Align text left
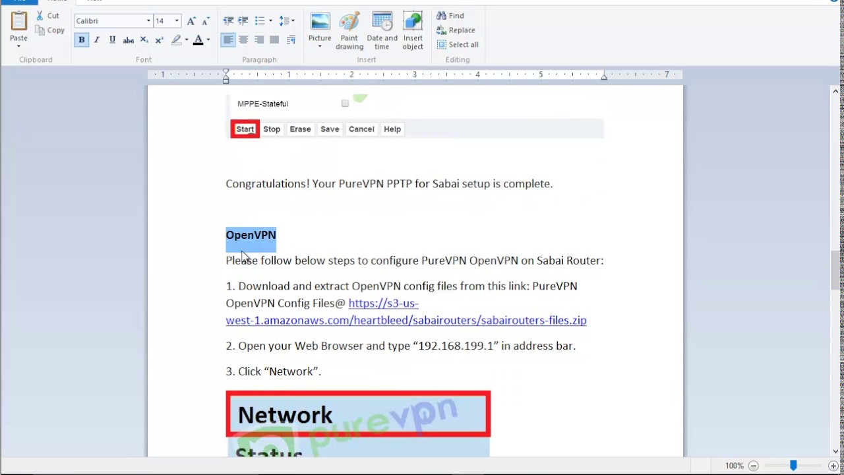 [228, 40]
